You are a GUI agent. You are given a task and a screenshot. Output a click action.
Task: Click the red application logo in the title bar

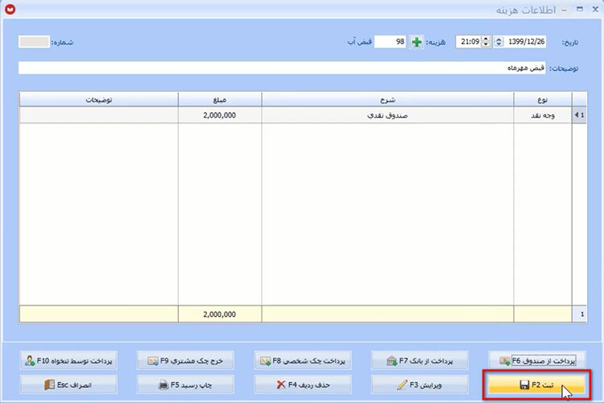click(x=10, y=9)
